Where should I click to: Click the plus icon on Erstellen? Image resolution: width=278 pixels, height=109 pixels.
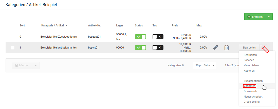[x=249, y=17]
